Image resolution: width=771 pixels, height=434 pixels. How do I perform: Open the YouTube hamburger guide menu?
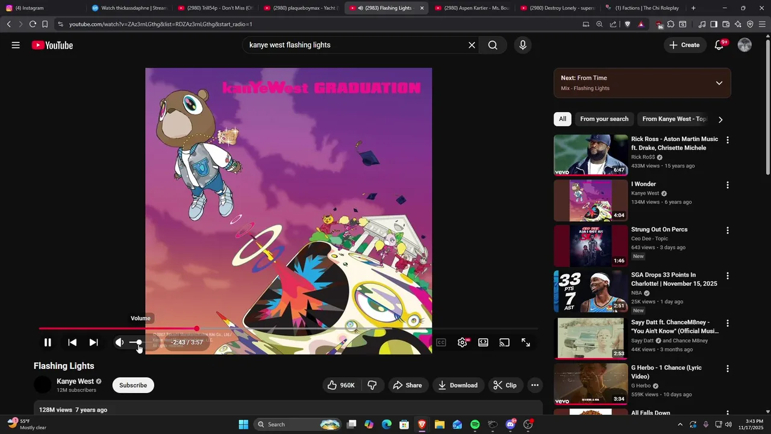click(16, 45)
